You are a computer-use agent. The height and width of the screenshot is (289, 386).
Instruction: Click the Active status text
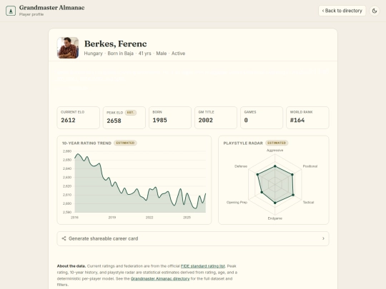click(178, 54)
